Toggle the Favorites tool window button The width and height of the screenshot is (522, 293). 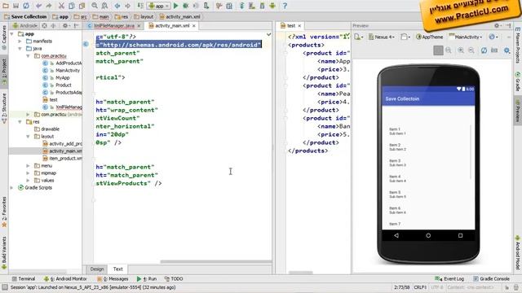(x=4, y=212)
